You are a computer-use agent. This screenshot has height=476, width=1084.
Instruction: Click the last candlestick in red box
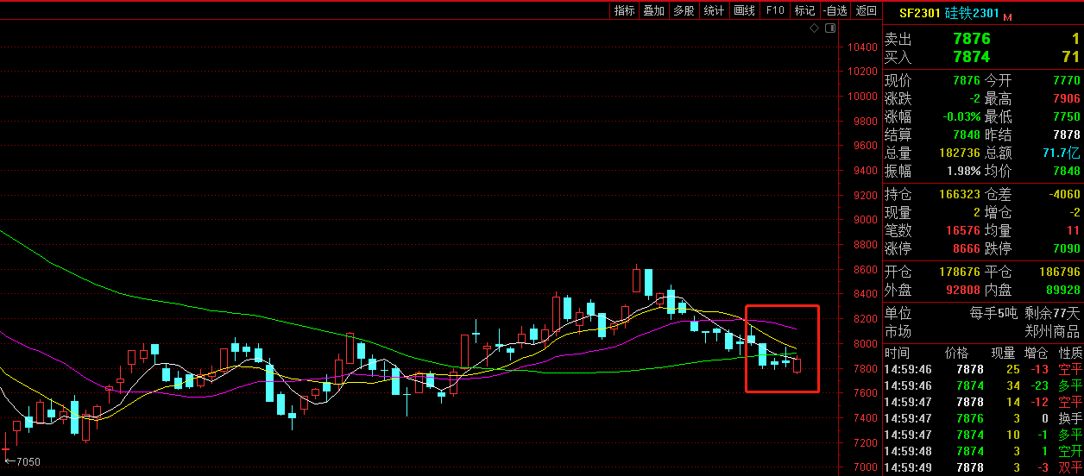[797, 366]
